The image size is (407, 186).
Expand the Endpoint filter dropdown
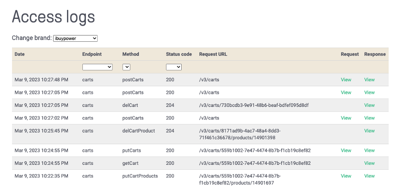(97, 67)
